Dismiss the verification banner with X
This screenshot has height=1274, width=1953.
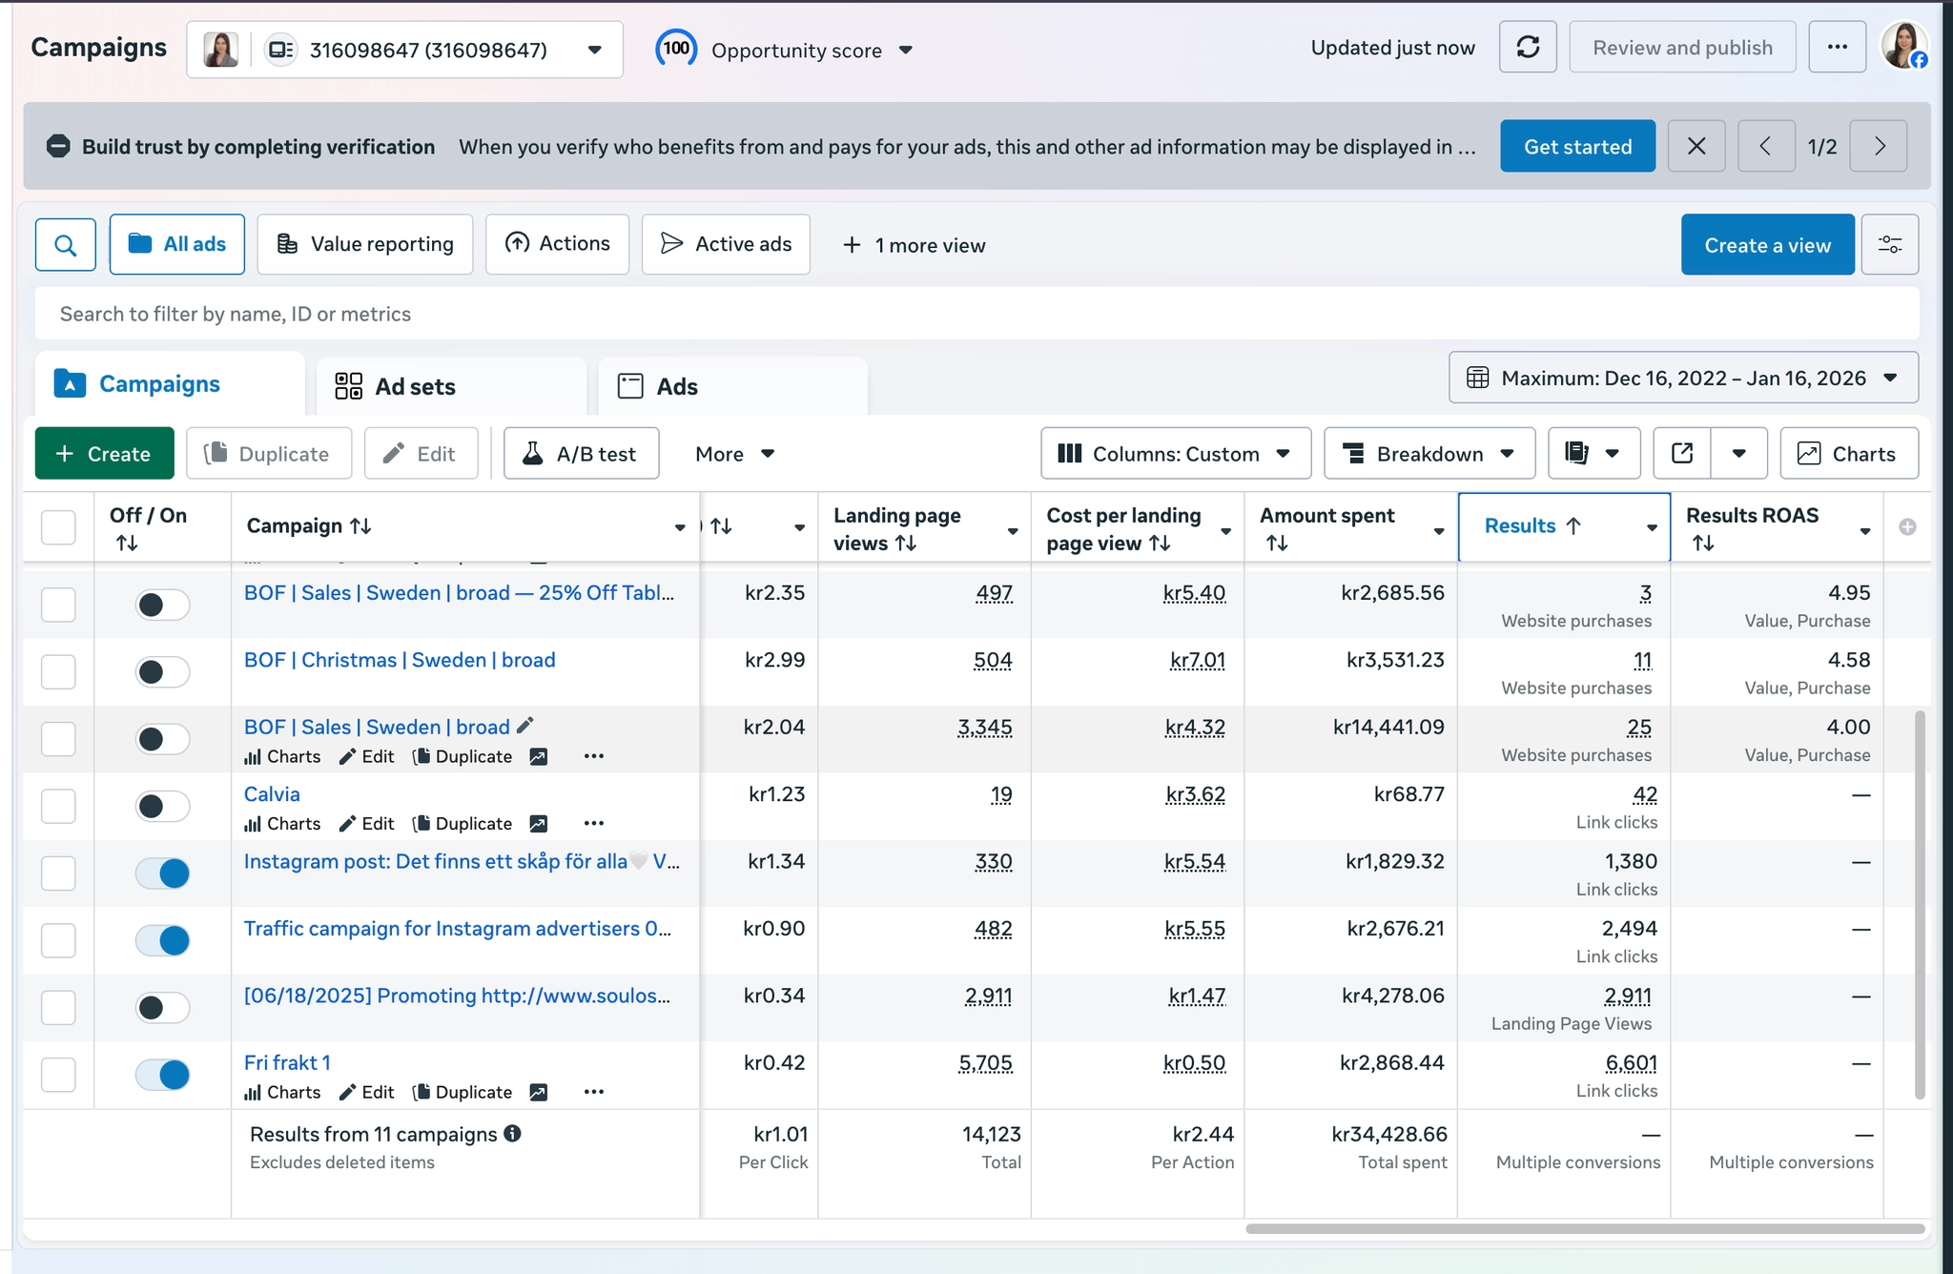(x=1696, y=146)
